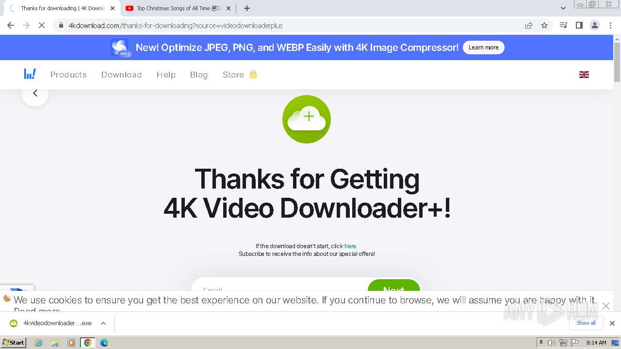The image size is (621, 349).
Task: Open the Chrome profile avatar
Action: point(595,25)
